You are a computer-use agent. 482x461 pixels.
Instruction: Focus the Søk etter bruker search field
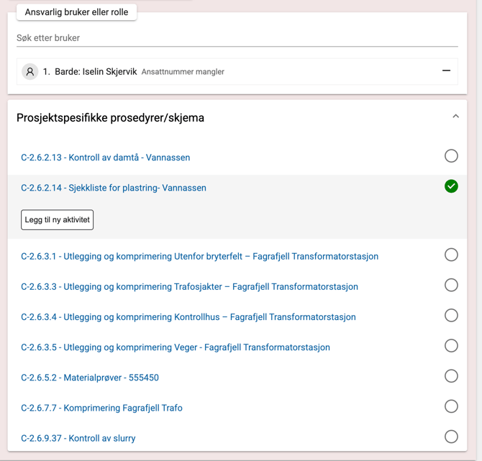(x=237, y=38)
